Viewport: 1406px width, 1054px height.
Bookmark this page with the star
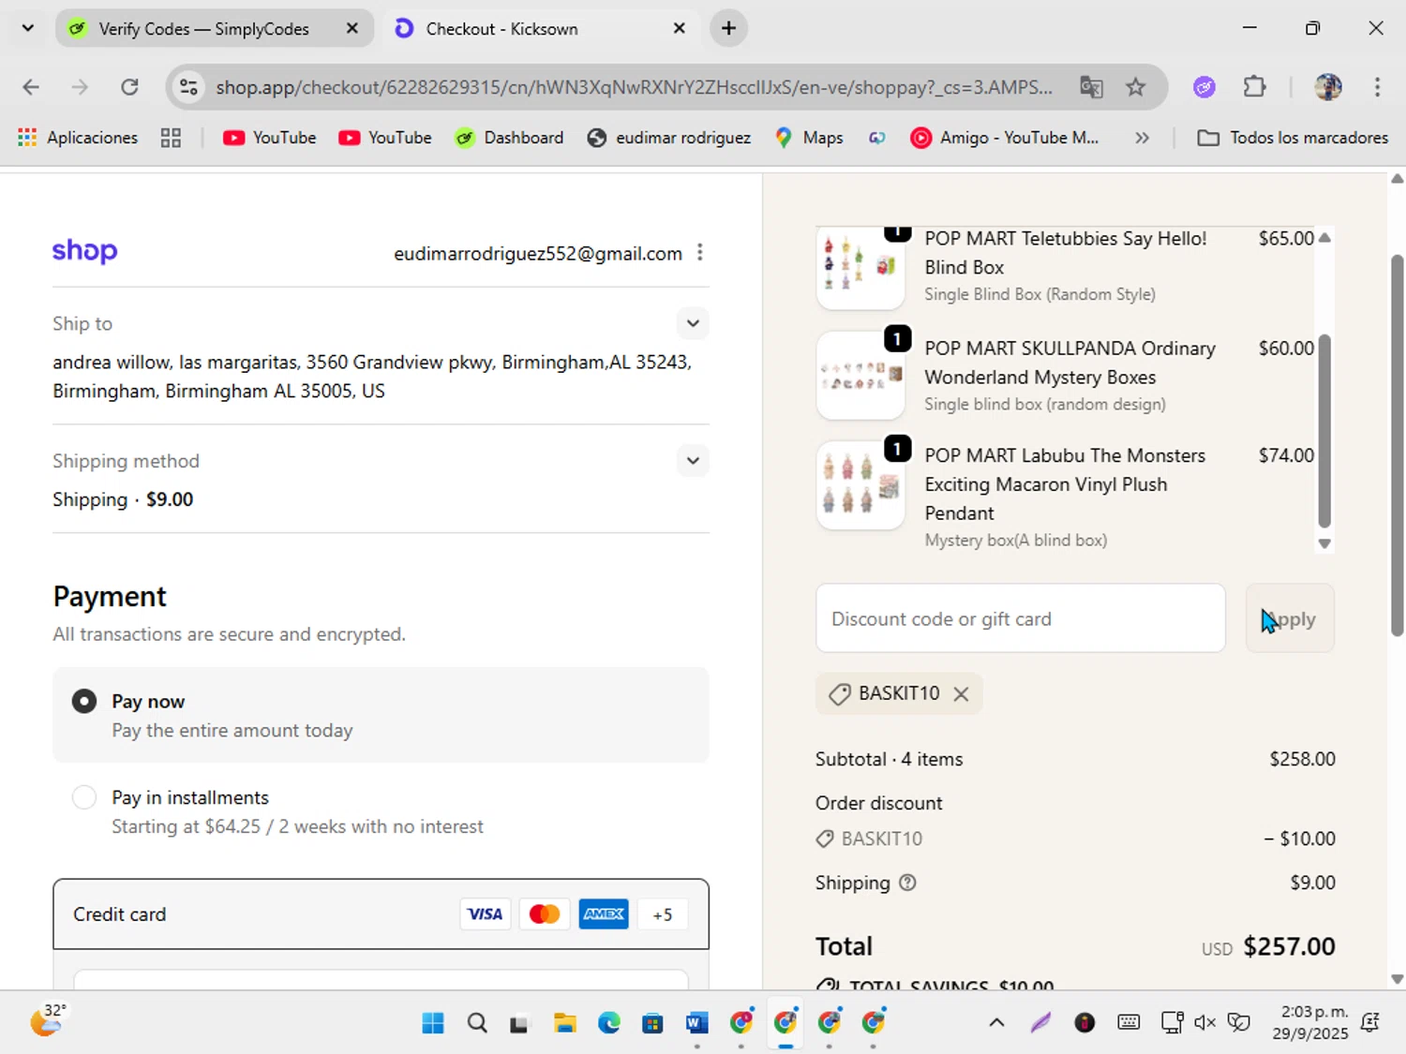(1136, 87)
